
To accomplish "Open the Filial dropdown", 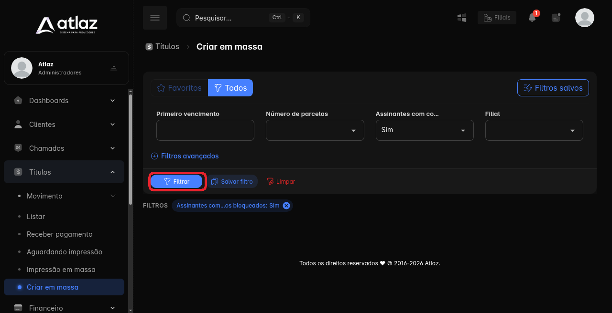I will (534, 130).
